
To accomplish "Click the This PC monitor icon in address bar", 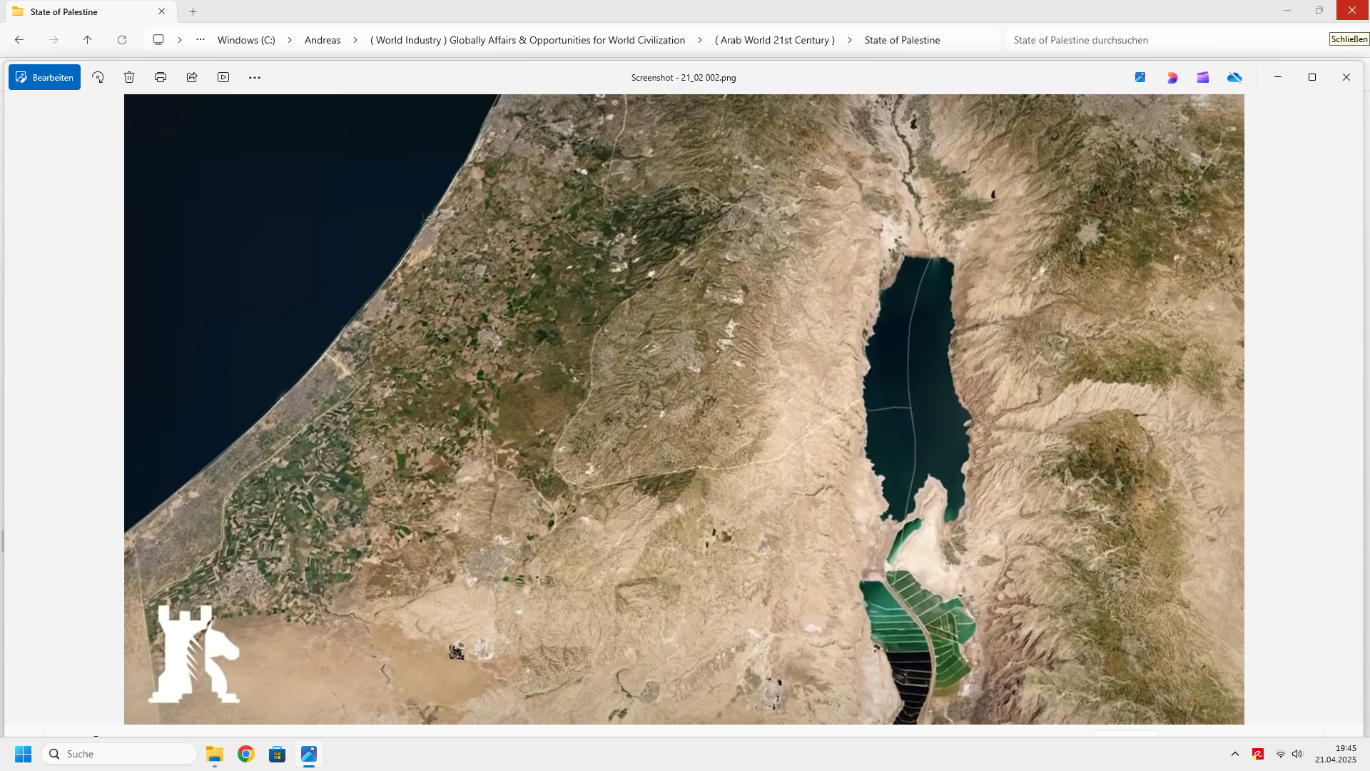I will point(158,40).
